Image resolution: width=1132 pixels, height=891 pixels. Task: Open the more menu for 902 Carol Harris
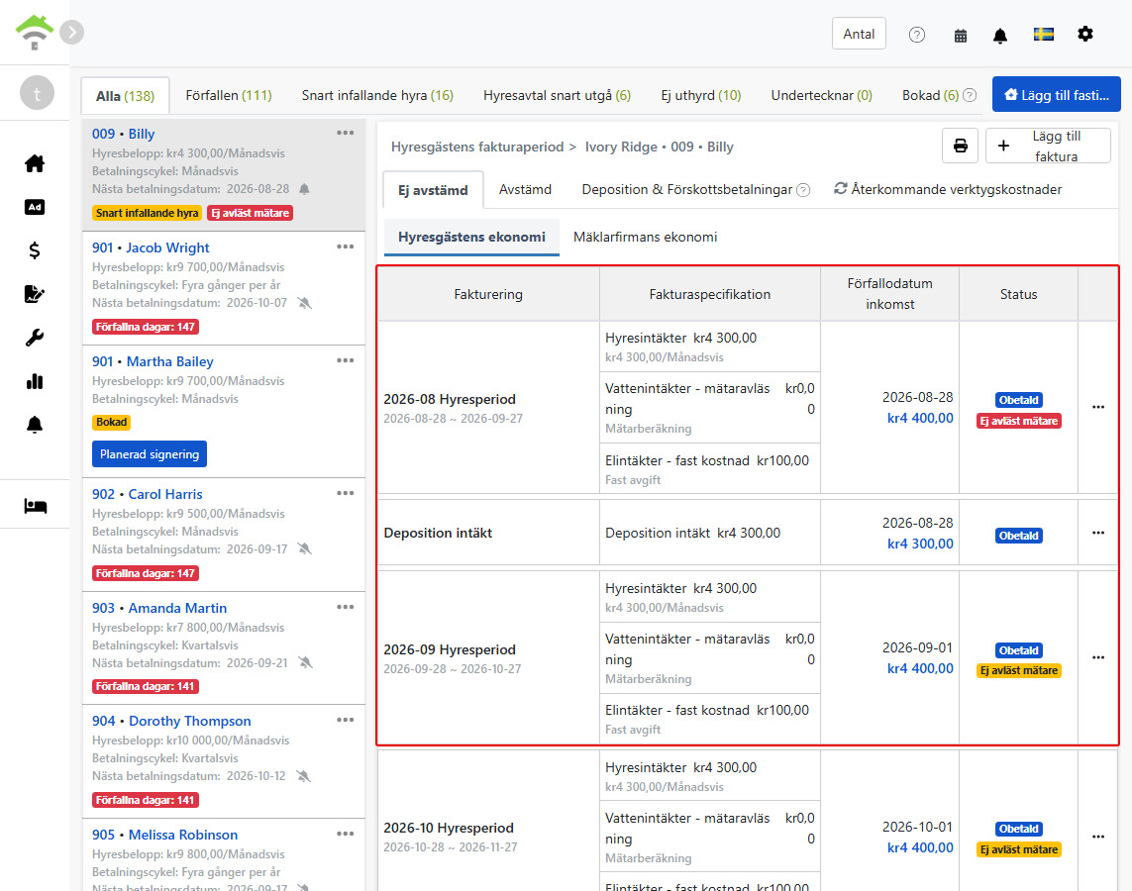pyautogui.click(x=345, y=493)
